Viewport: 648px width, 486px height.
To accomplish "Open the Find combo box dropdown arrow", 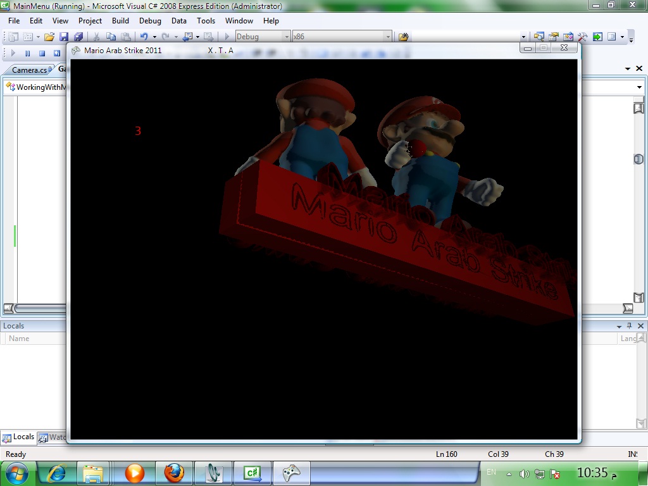I will tap(523, 37).
